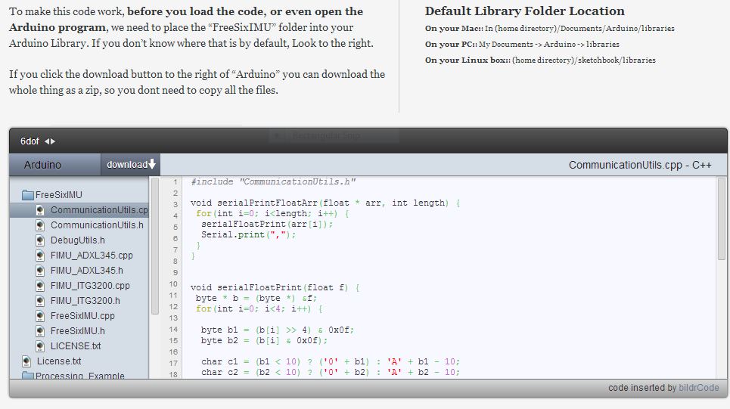This screenshot has width=730, height=409.
Task: Open FIMU_ITG3200.cpp file
Action: (x=90, y=286)
